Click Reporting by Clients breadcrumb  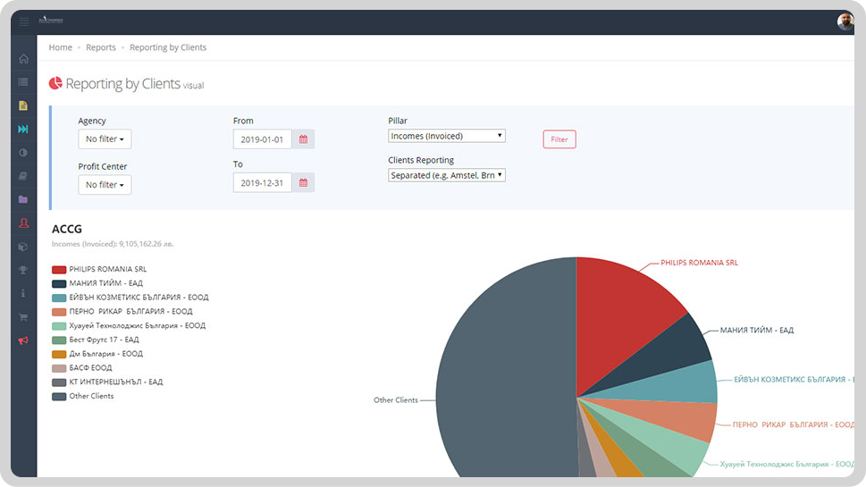point(168,47)
